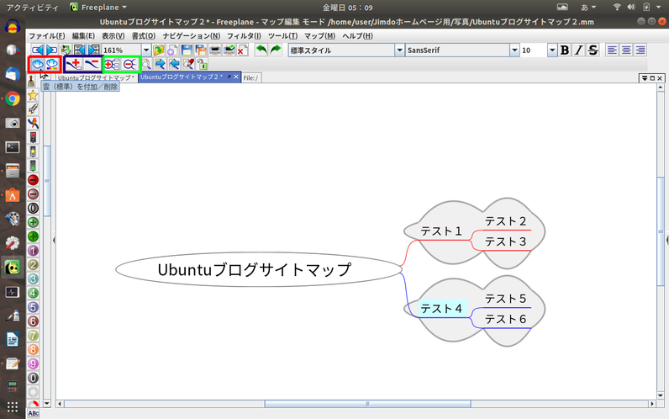Open the 161% zoom dropdown
The image size is (669, 419).
[x=146, y=50]
